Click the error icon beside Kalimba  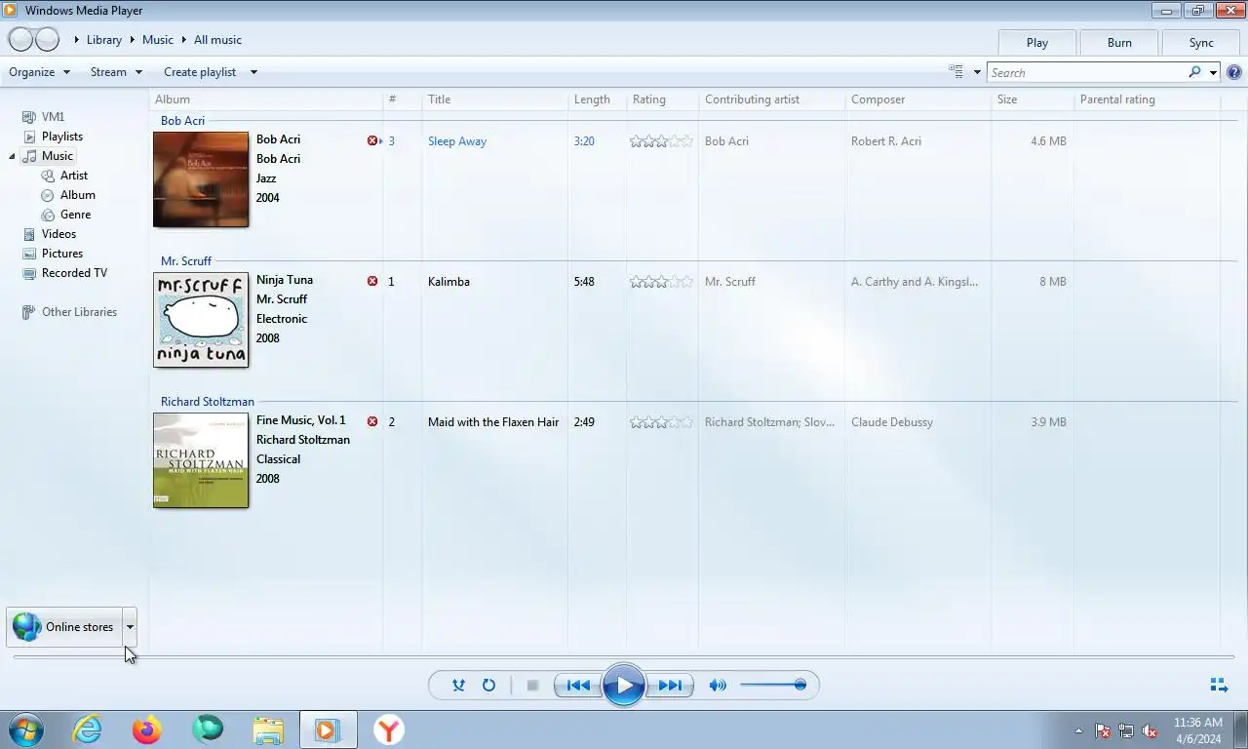(372, 282)
